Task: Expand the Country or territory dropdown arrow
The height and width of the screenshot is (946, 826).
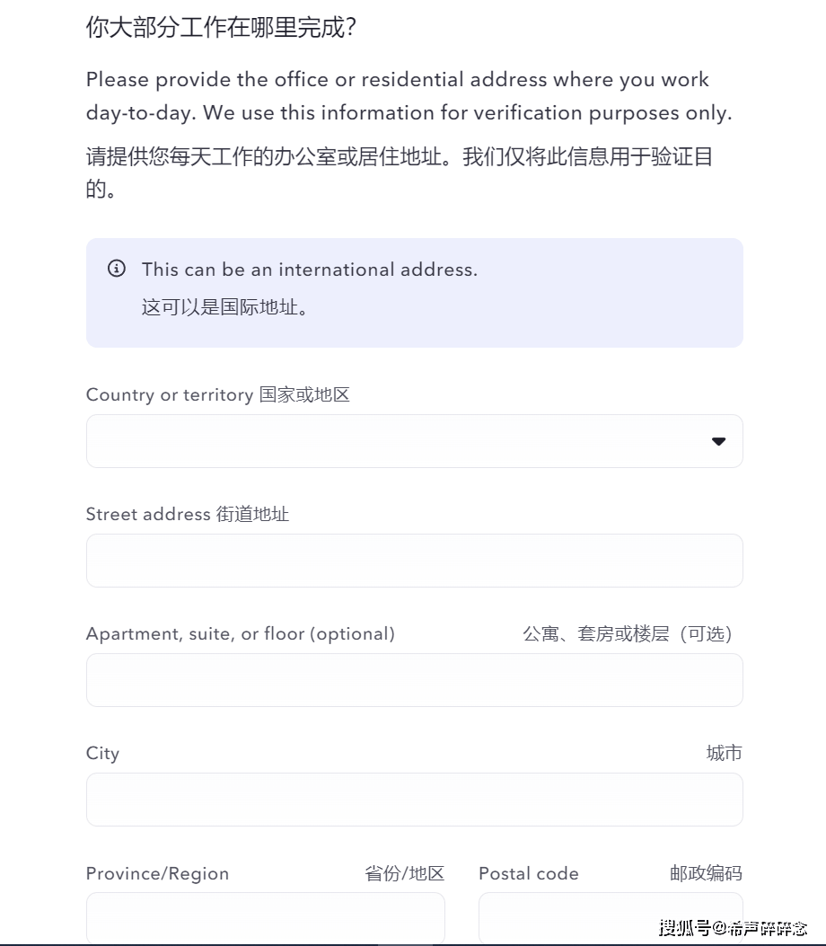Action: (x=718, y=441)
